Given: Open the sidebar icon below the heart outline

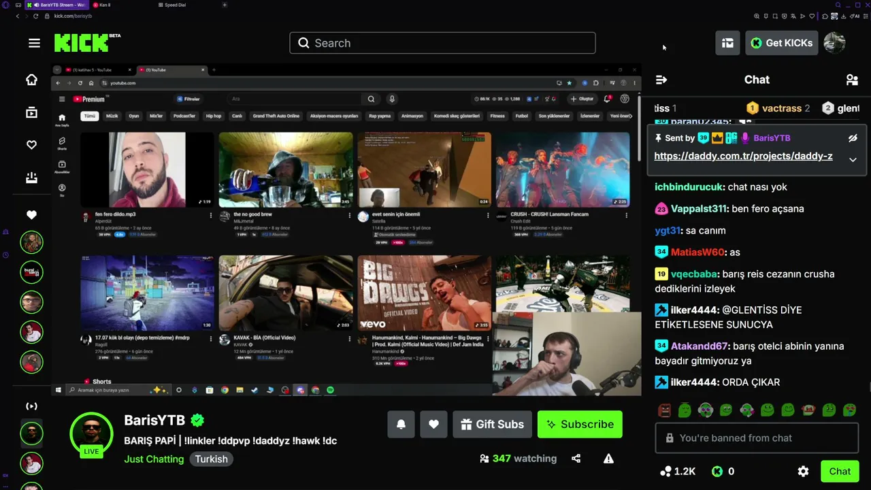Looking at the screenshot, I should click(31, 178).
